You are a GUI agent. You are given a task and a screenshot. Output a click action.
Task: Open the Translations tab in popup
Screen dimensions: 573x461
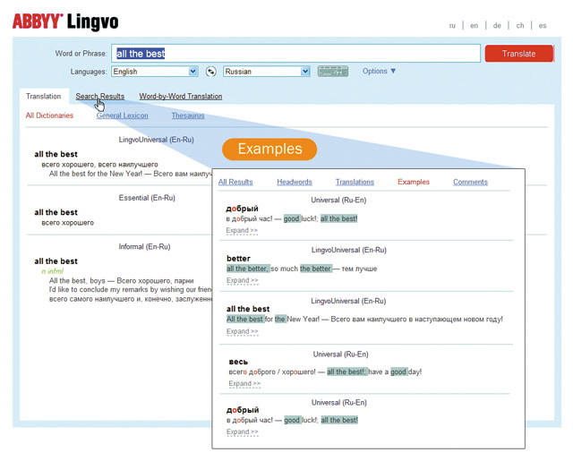355,182
